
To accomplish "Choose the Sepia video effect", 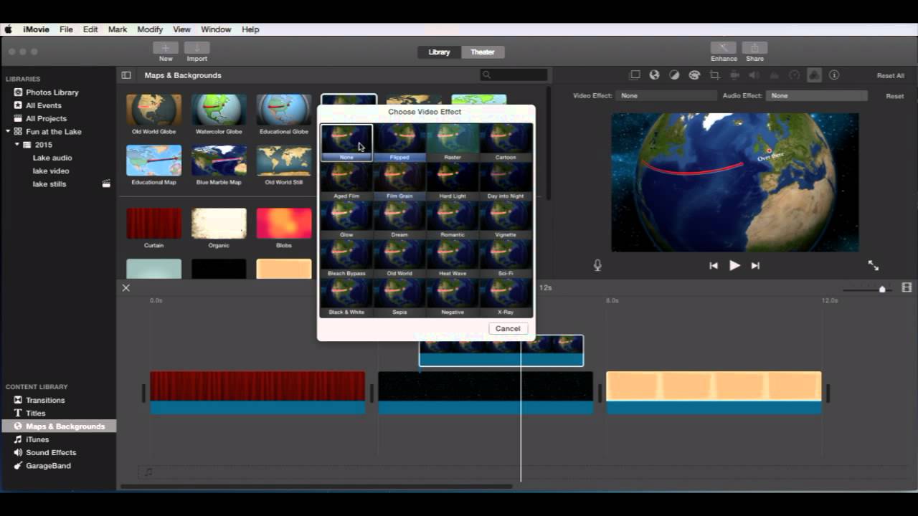I will coord(399,297).
